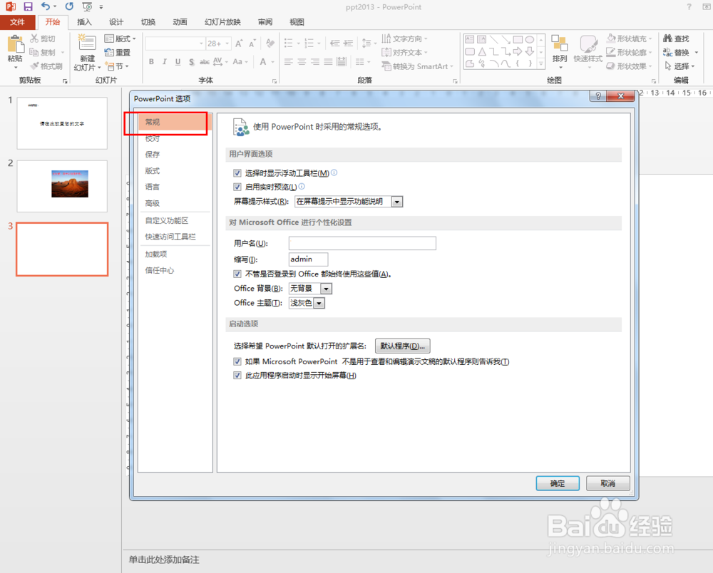Select the Format Painter brush
713x573 pixels.
click(x=34, y=66)
